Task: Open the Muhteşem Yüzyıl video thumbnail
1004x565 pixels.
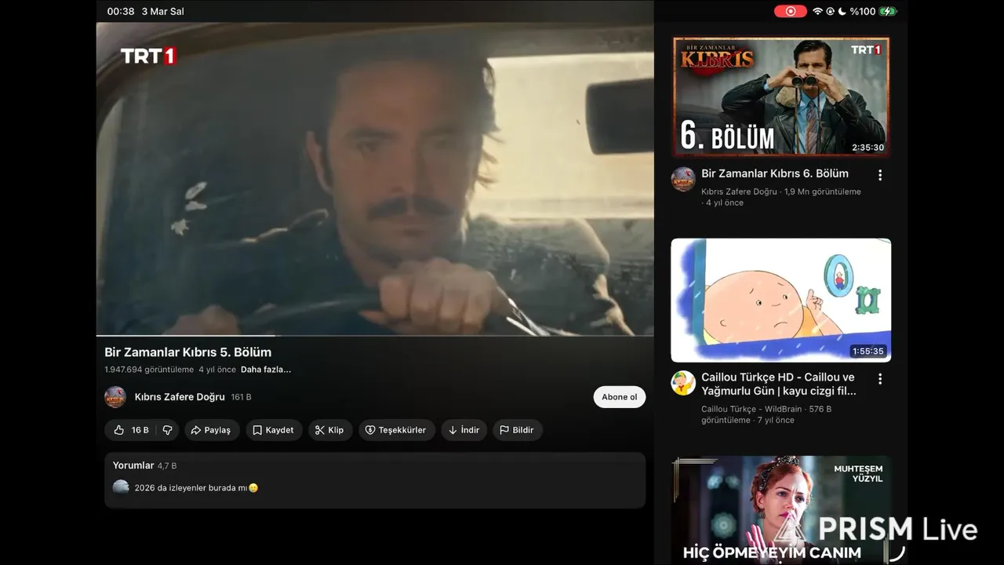Action: click(781, 510)
